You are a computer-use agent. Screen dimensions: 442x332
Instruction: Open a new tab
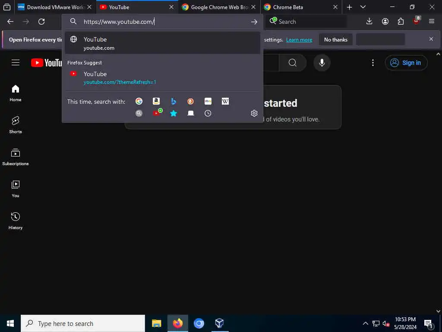pyautogui.click(x=350, y=7)
